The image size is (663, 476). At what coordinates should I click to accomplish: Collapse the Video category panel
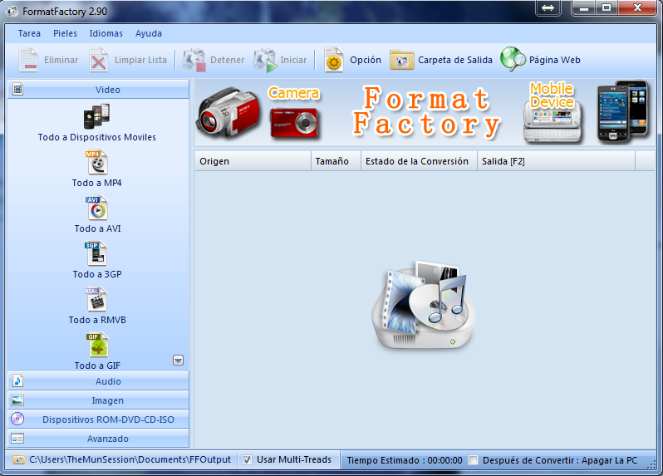[98, 90]
